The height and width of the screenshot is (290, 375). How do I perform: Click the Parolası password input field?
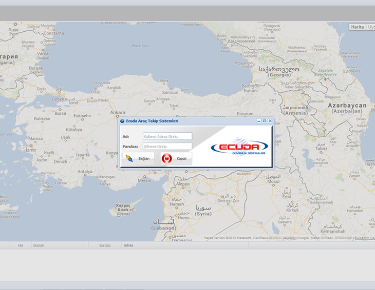pos(167,147)
